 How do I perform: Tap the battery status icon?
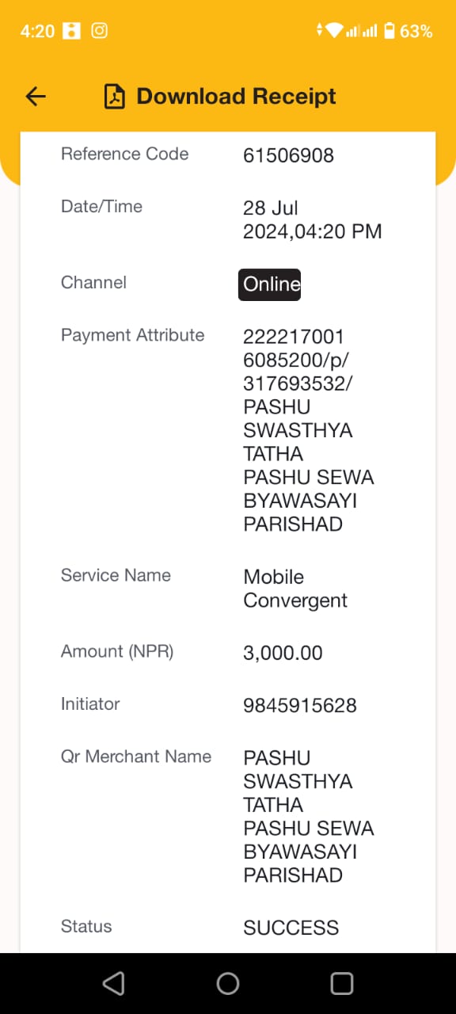389,31
